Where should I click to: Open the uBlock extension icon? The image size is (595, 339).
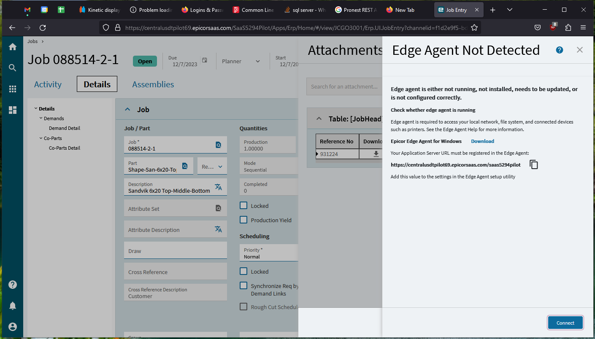(553, 27)
